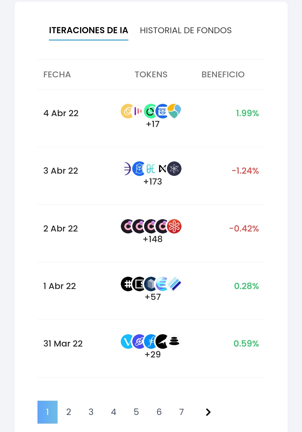Expand the +173 more tokens indicator
Image resolution: width=302 pixels, height=432 pixels.
click(x=153, y=182)
